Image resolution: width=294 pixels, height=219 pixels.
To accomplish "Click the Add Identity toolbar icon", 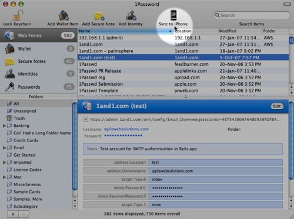I will click(x=131, y=15).
